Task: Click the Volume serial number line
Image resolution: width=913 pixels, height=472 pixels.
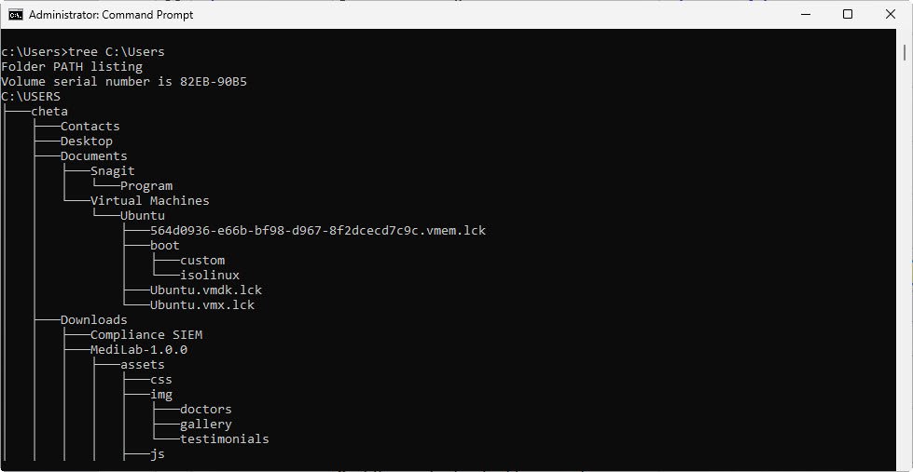Action: pyautogui.click(x=124, y=81)
